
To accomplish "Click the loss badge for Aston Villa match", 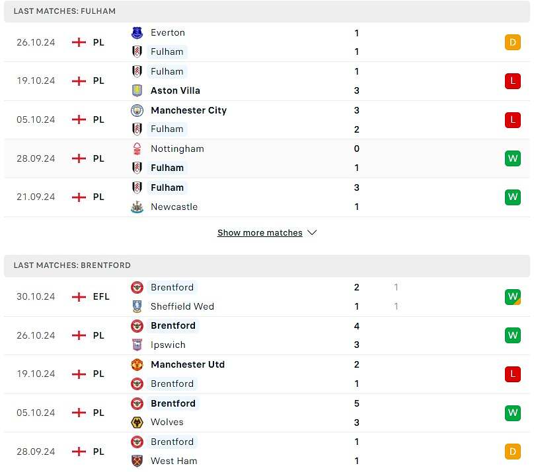I will click(x=512, y=81).
